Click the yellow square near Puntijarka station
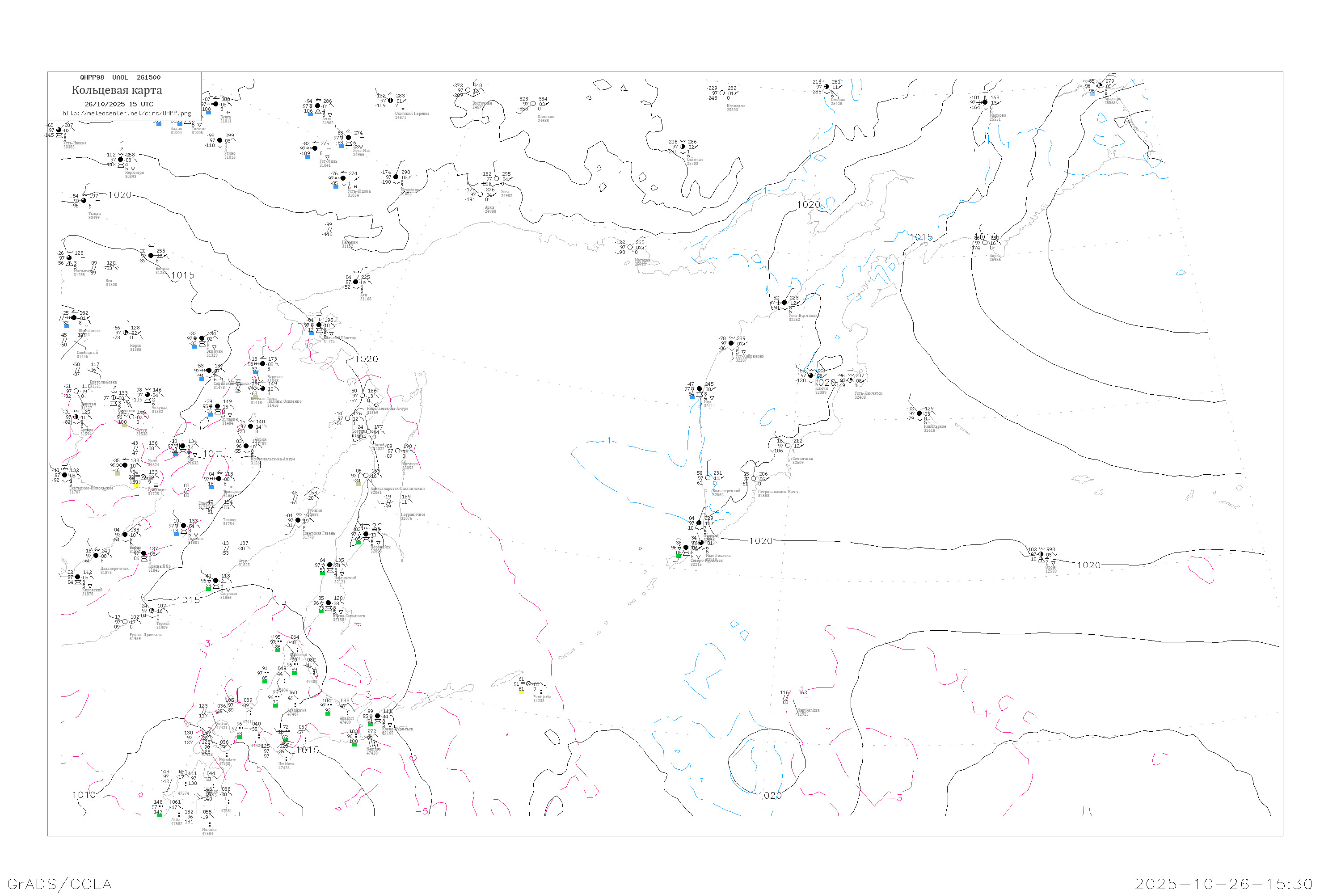The image size is (1341, 894). tap(521, 692)
